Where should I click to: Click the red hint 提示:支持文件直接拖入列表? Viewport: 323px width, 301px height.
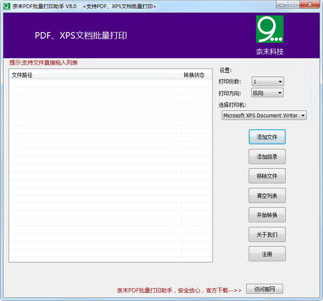tap(43, 63)
